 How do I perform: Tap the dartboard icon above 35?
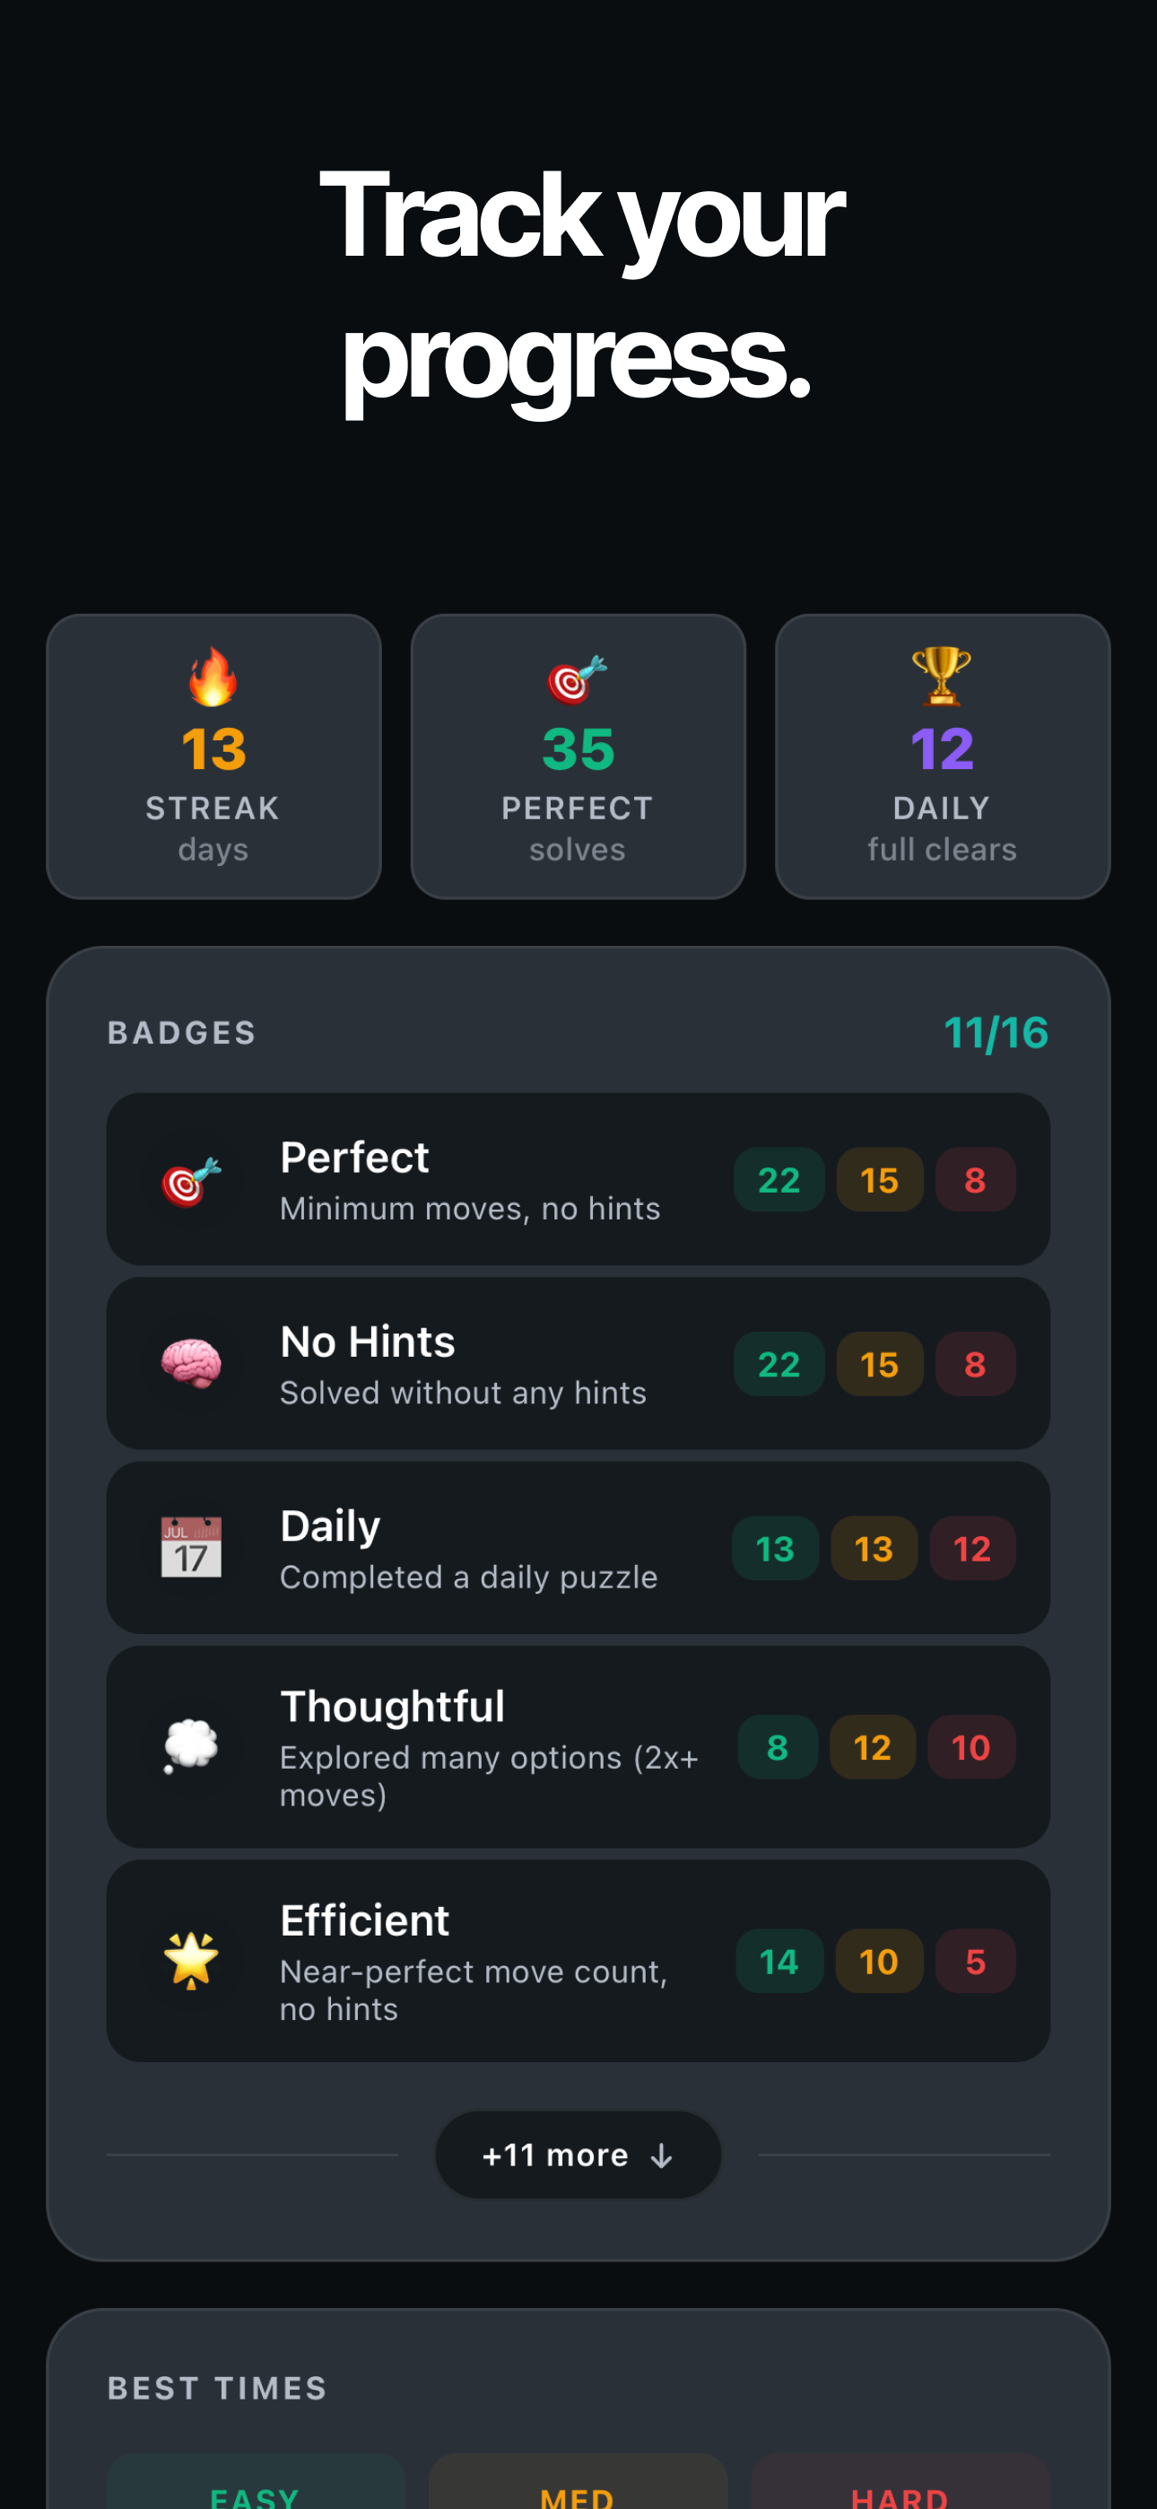coord(577,679)
